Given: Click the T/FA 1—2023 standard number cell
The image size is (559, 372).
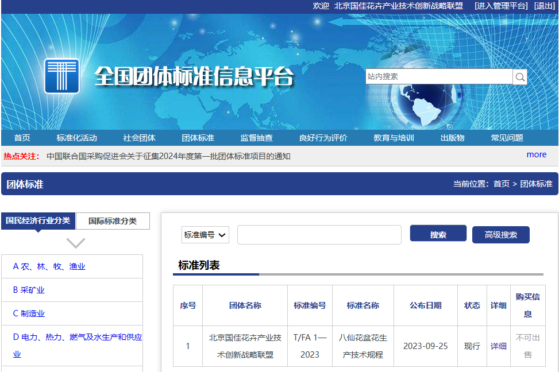Looking at the screenshot, I should point(310,346).
